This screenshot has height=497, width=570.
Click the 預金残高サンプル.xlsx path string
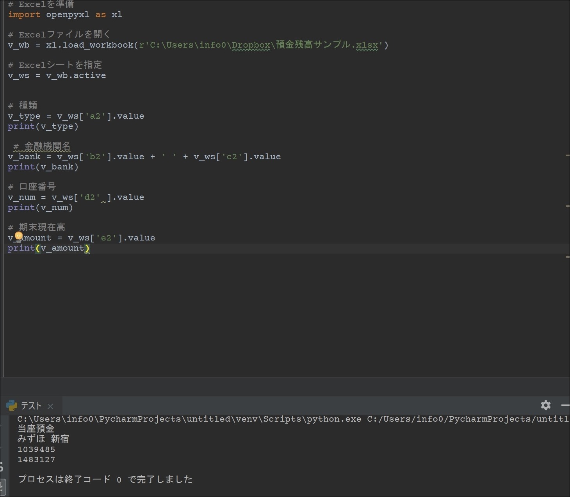[x=261, y=45]
